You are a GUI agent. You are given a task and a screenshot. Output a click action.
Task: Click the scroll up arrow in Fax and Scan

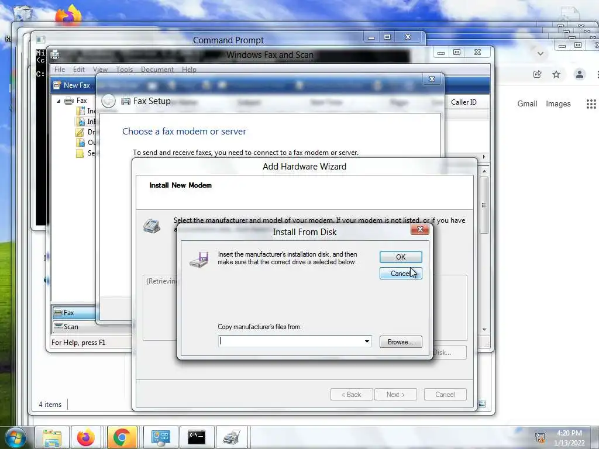click(484, 172)
